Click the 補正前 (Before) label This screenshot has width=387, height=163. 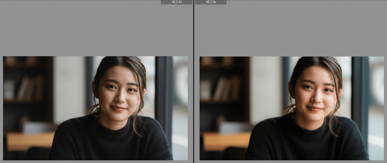pyautogui.click(x=176, y=2)
